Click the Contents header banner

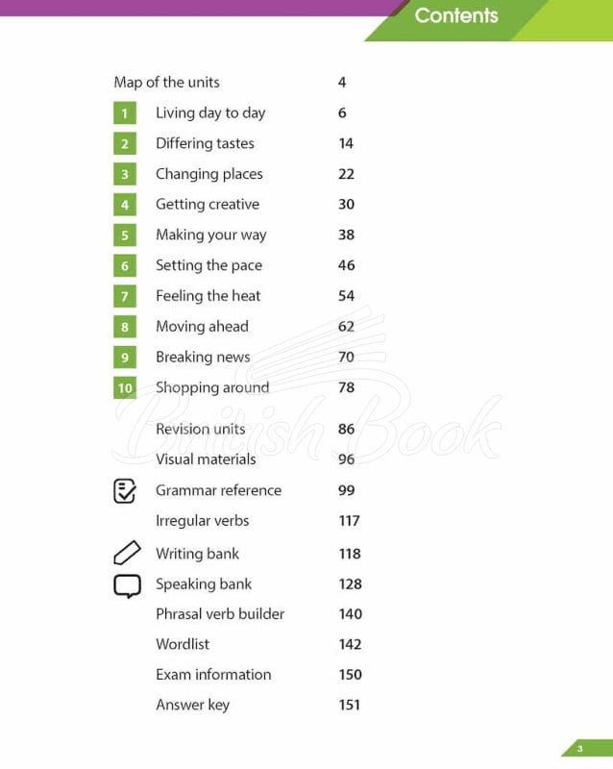point(456,16)
